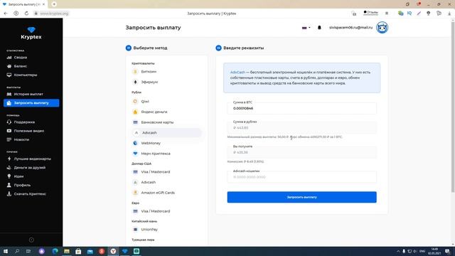
Task: Click the Отзывы button in toolbar
Action: tap(371, 13)
